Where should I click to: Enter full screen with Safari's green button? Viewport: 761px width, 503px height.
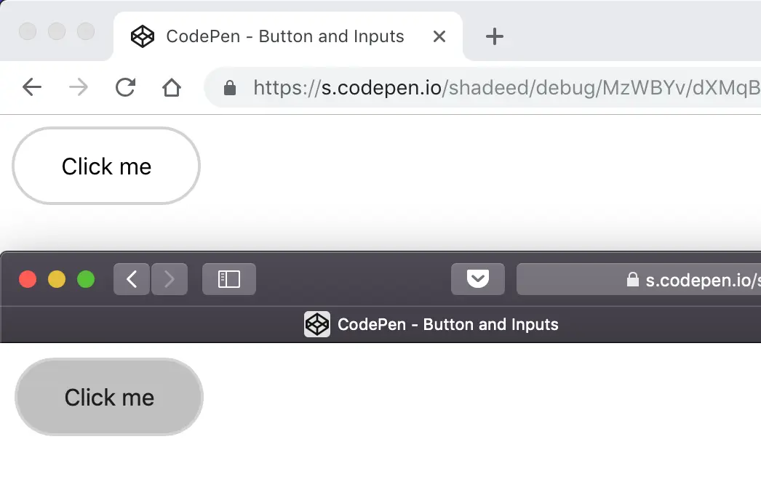click(x=86, y=279)
